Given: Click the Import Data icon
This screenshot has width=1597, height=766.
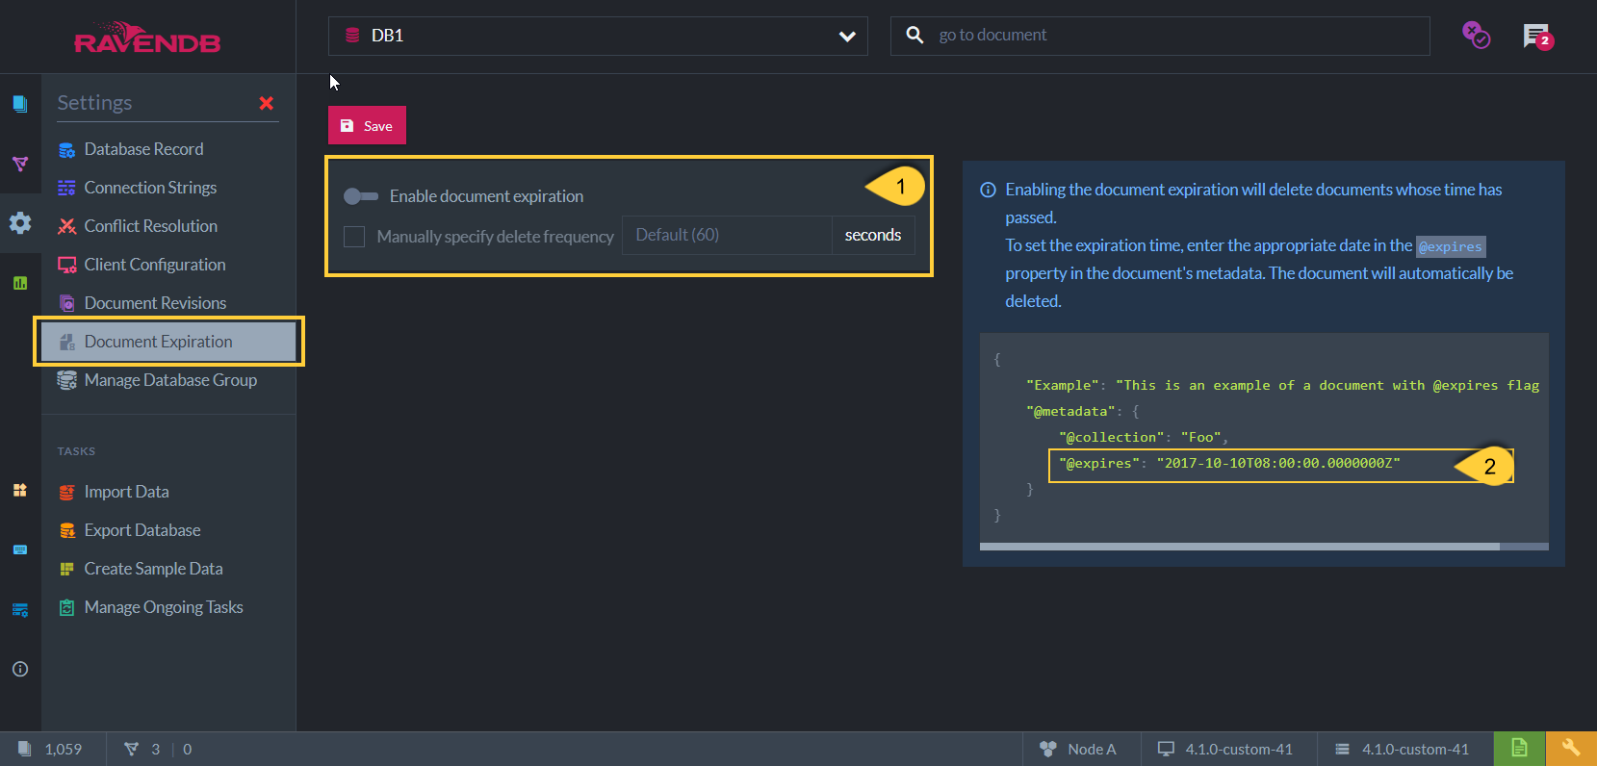Looking at the screenshot, I should (66, 492).
